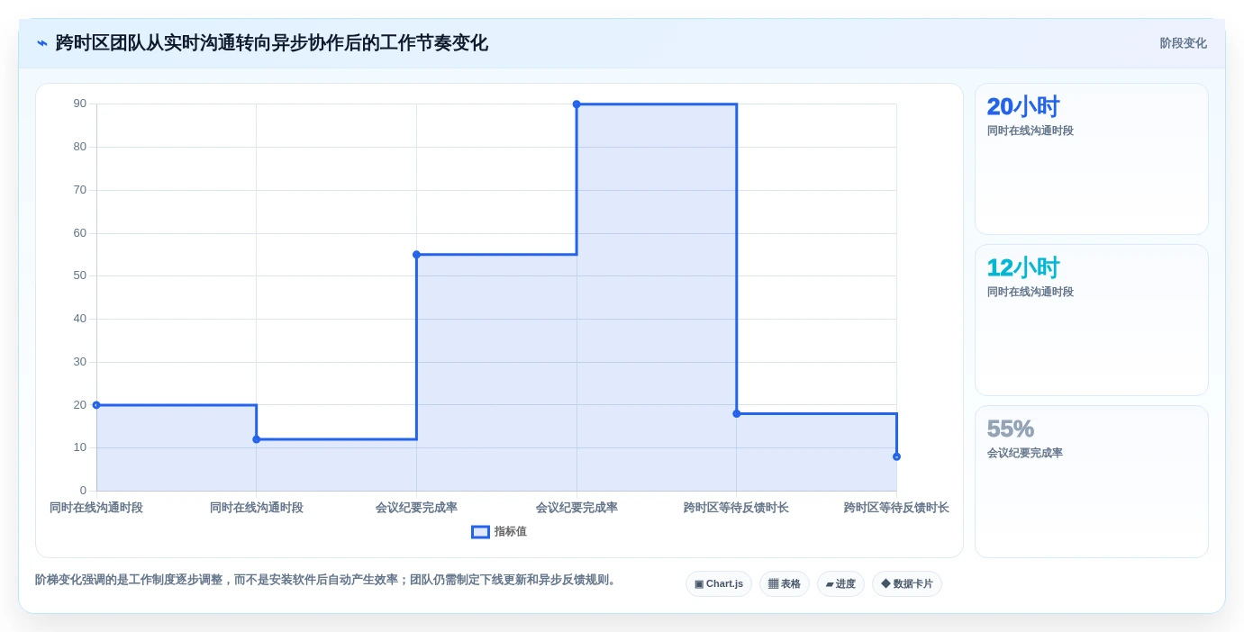Click the last data point at value 8
1244x632 pixels.
(896, 456)
